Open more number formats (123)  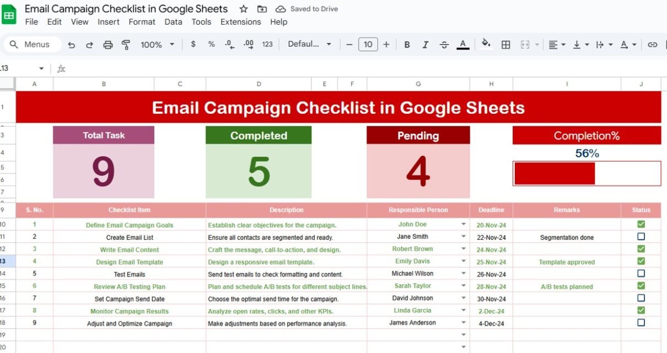pyautogui.click(x=267, y=45)
